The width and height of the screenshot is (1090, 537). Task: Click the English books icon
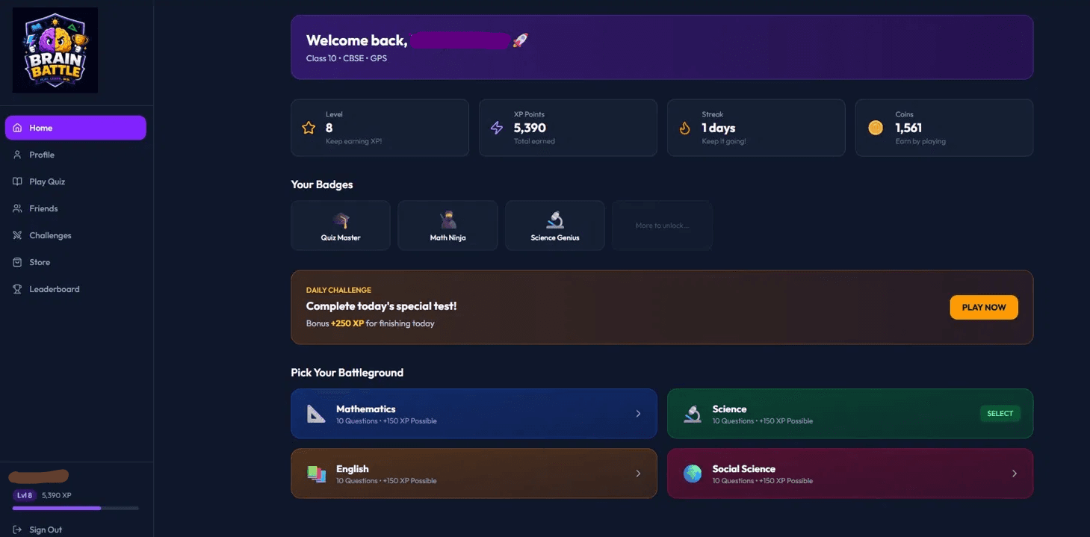(x=316, y=474)
